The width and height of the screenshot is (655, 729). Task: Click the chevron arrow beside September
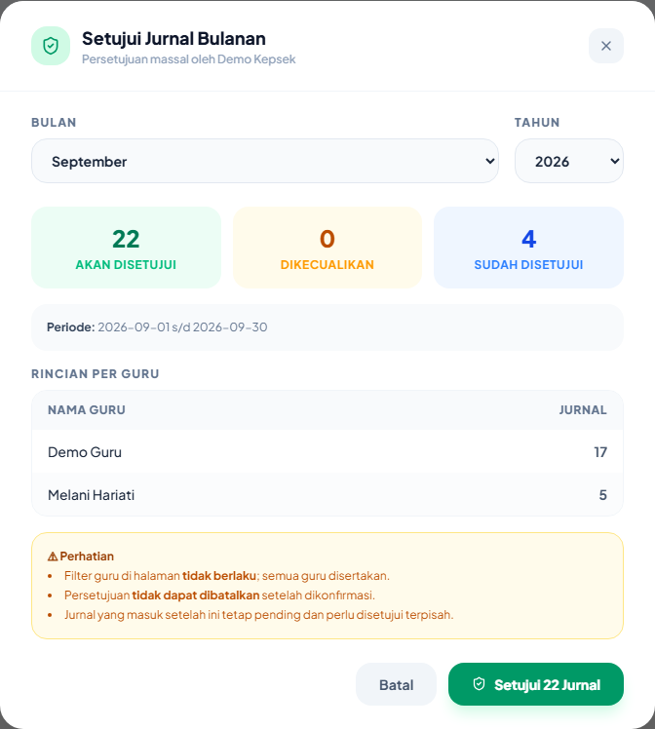[490, 161]
